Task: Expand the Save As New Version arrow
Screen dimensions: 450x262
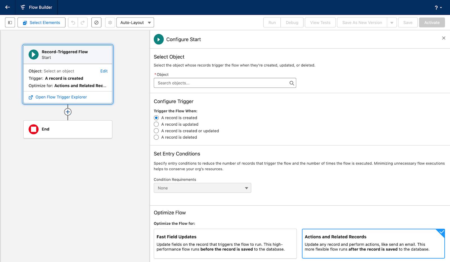Action: coord(392,22)
